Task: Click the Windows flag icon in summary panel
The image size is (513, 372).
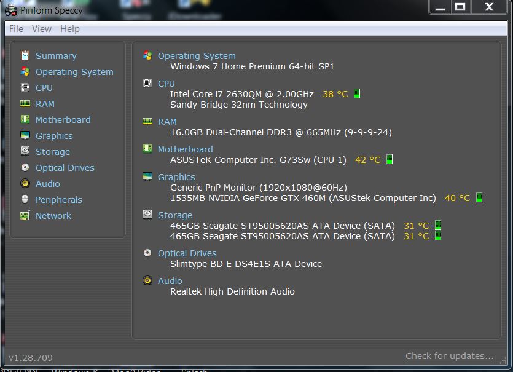Action: point(147,55)
